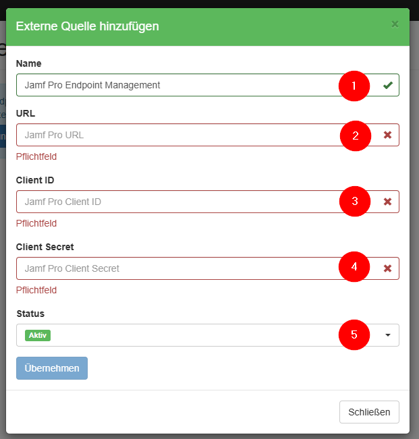Screen dimensions: 419x439
Task: Click the red numbered marker 2
Action: pyautogui.click(x=354, y=136)
